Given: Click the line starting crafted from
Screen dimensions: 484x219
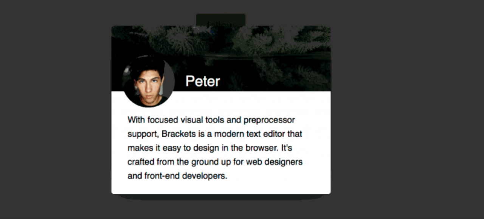Looking at the screenshot, I should 215,162.
